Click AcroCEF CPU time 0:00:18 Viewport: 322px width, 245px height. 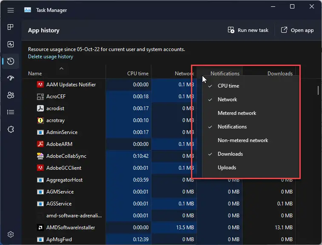pyautogui.click(x=141, y=97)
